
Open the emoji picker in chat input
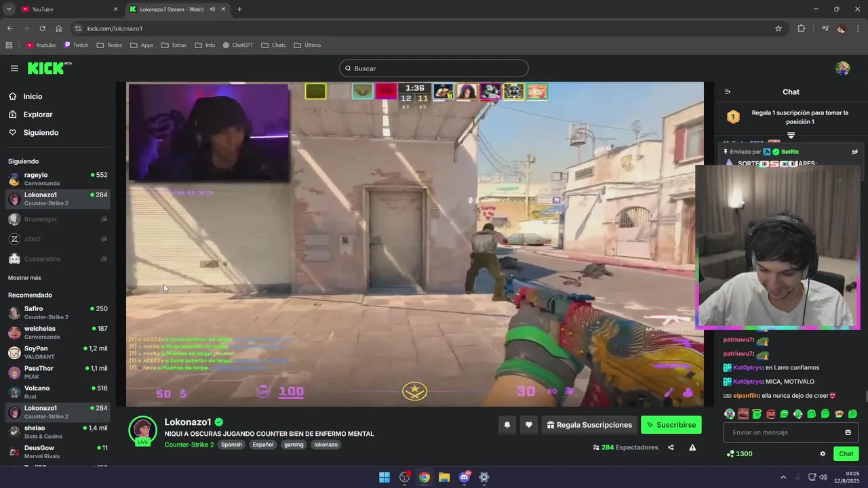pyautogui.click(x=848, y=432)
